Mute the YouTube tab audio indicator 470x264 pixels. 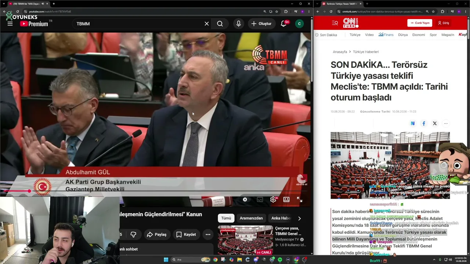pyautogui.click(x=43, y=4)
